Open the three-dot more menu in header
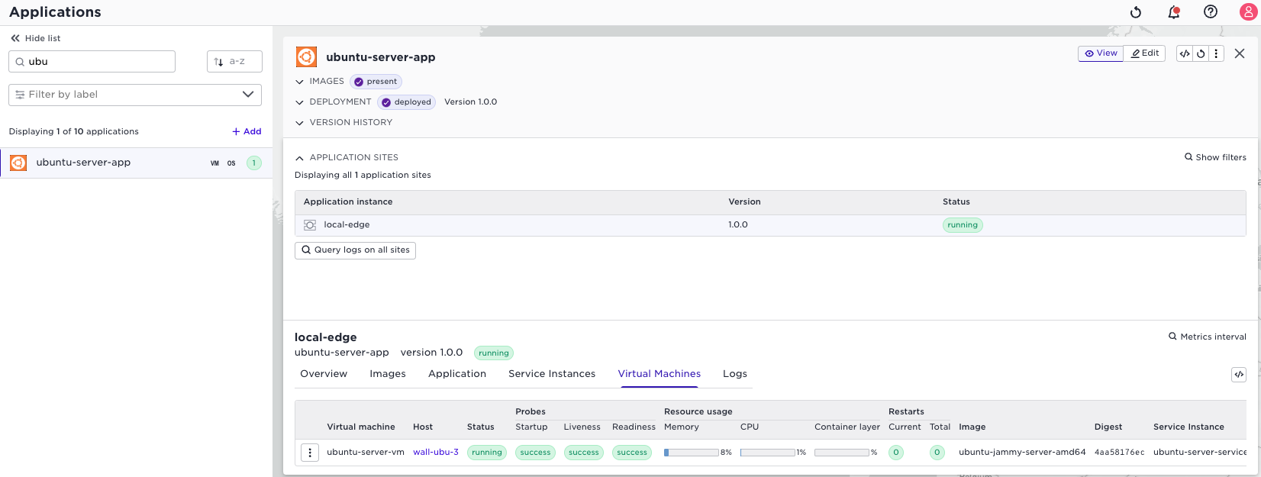The image size is (1261, 477). [x=1217, y=53]
